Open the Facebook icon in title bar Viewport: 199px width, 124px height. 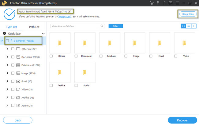click(164, 3)
